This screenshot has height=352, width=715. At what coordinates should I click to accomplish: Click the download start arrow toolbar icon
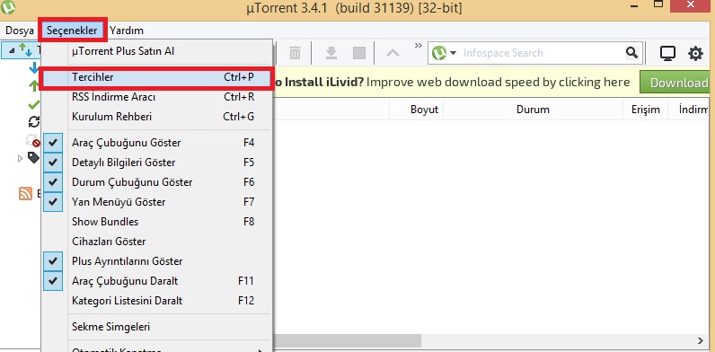point(331,53)
